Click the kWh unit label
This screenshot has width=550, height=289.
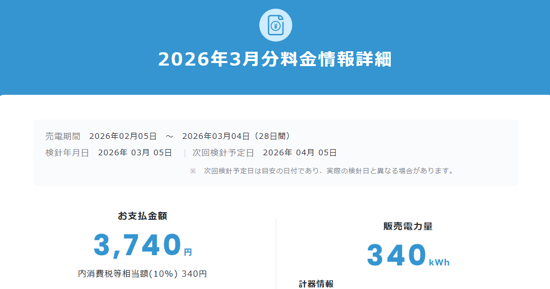(439, 262)
